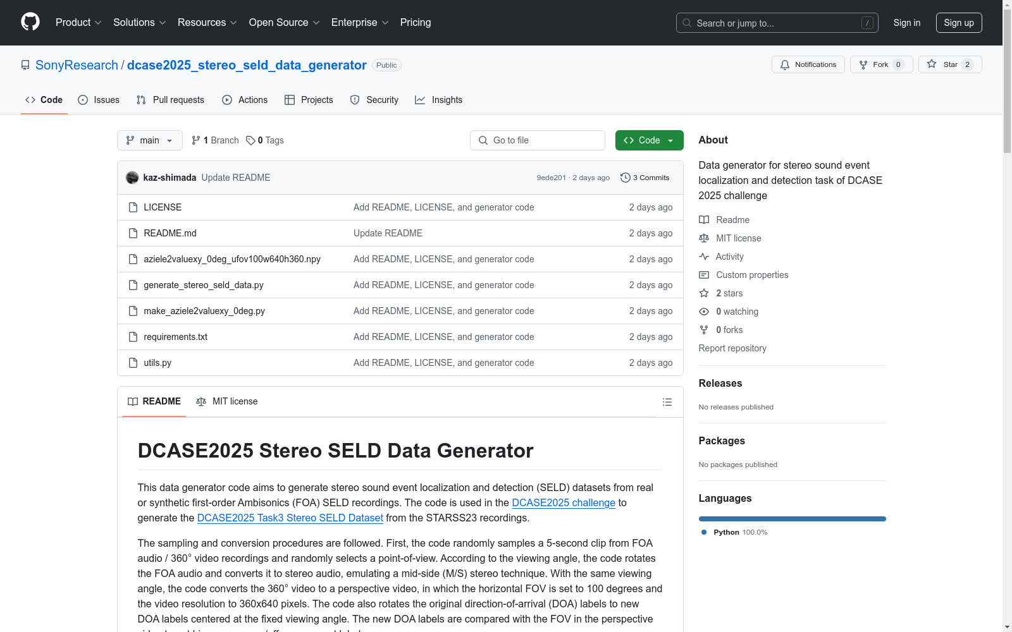Open the 3 Commits history link
This screenshot has height=632, width=1012.
[x=645, y=178]
